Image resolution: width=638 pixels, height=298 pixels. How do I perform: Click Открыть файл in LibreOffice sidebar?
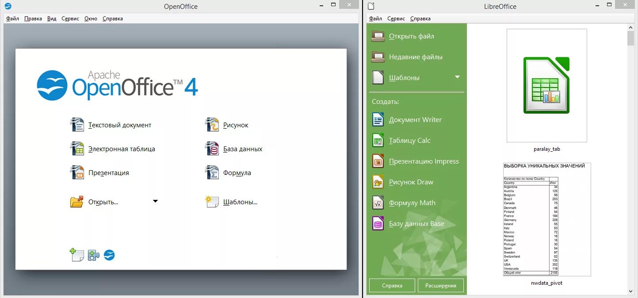pyautogui.click(x=412, y=36)
